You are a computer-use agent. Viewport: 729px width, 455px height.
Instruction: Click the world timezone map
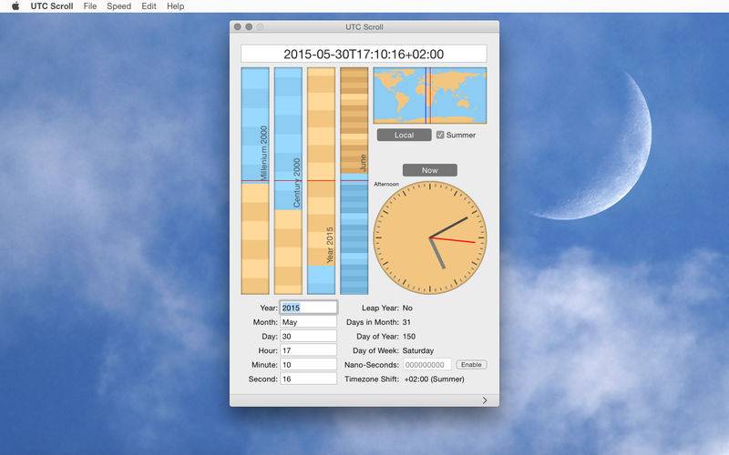429,96
